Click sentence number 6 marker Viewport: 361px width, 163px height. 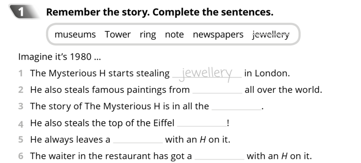click(21, 156)
